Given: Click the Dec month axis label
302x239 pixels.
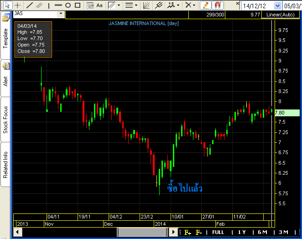Looking at the screenshot, I should tap(108, 224).
